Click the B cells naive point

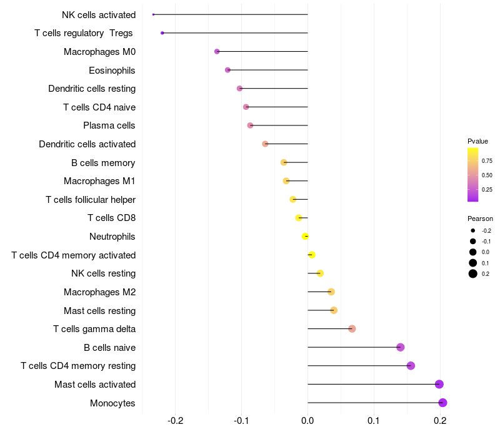point(401,347)
